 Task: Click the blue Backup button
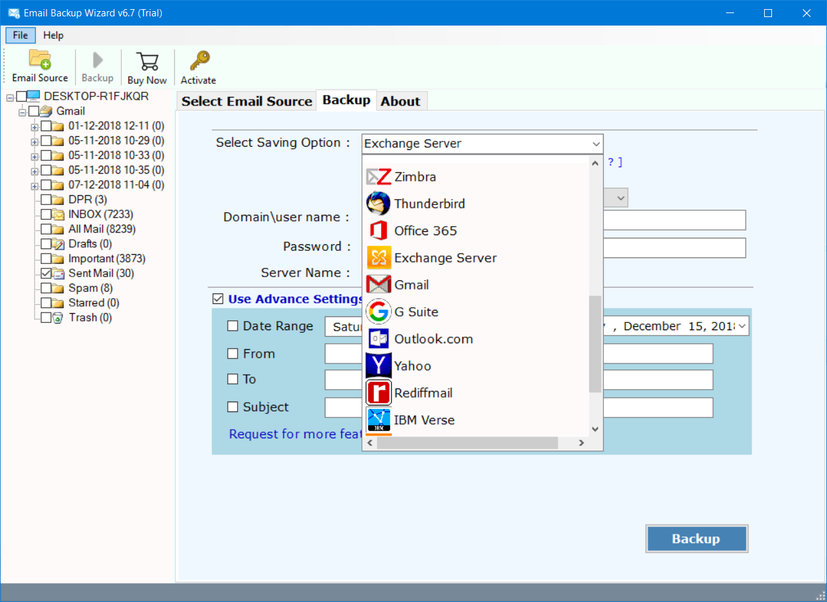click(x=696, y=538)
